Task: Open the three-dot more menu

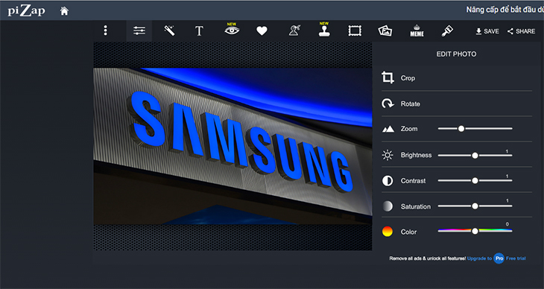Action: pos(106,31)
